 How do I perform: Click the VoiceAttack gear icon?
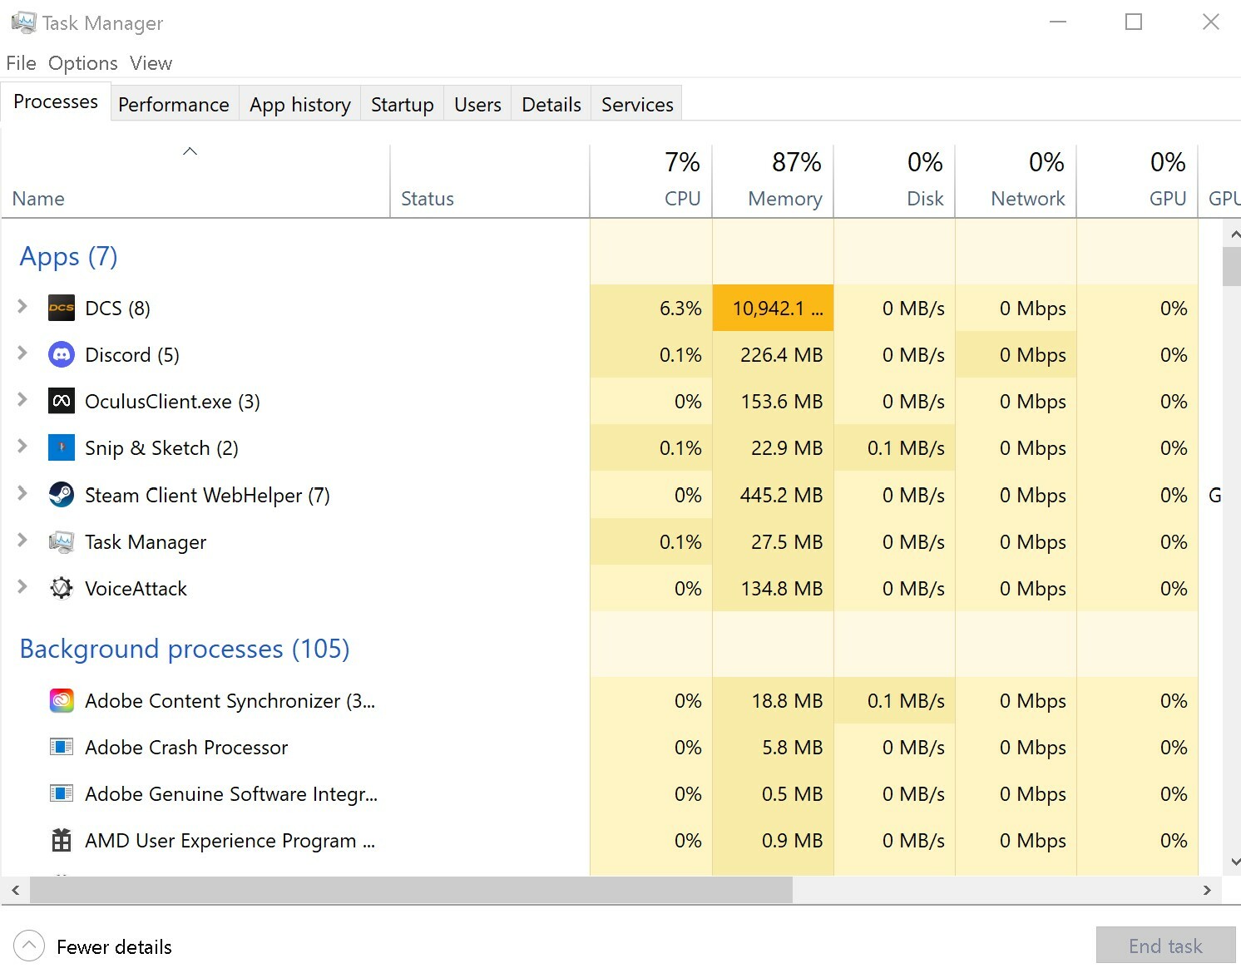[x=62, y=588]
